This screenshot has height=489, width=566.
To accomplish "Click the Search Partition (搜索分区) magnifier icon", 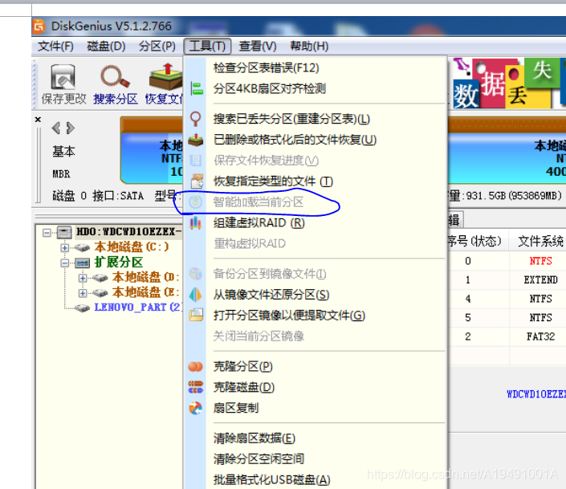I will click(115, 76).
